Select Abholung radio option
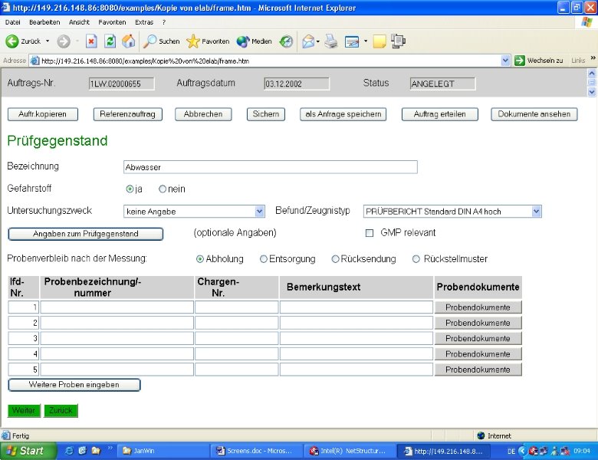This screenshot has width=598, height=460. 200,259
